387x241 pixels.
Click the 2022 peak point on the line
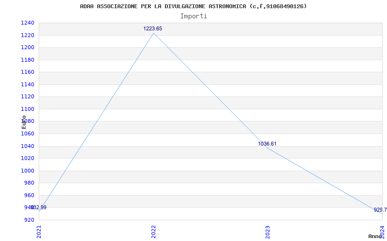153,33
